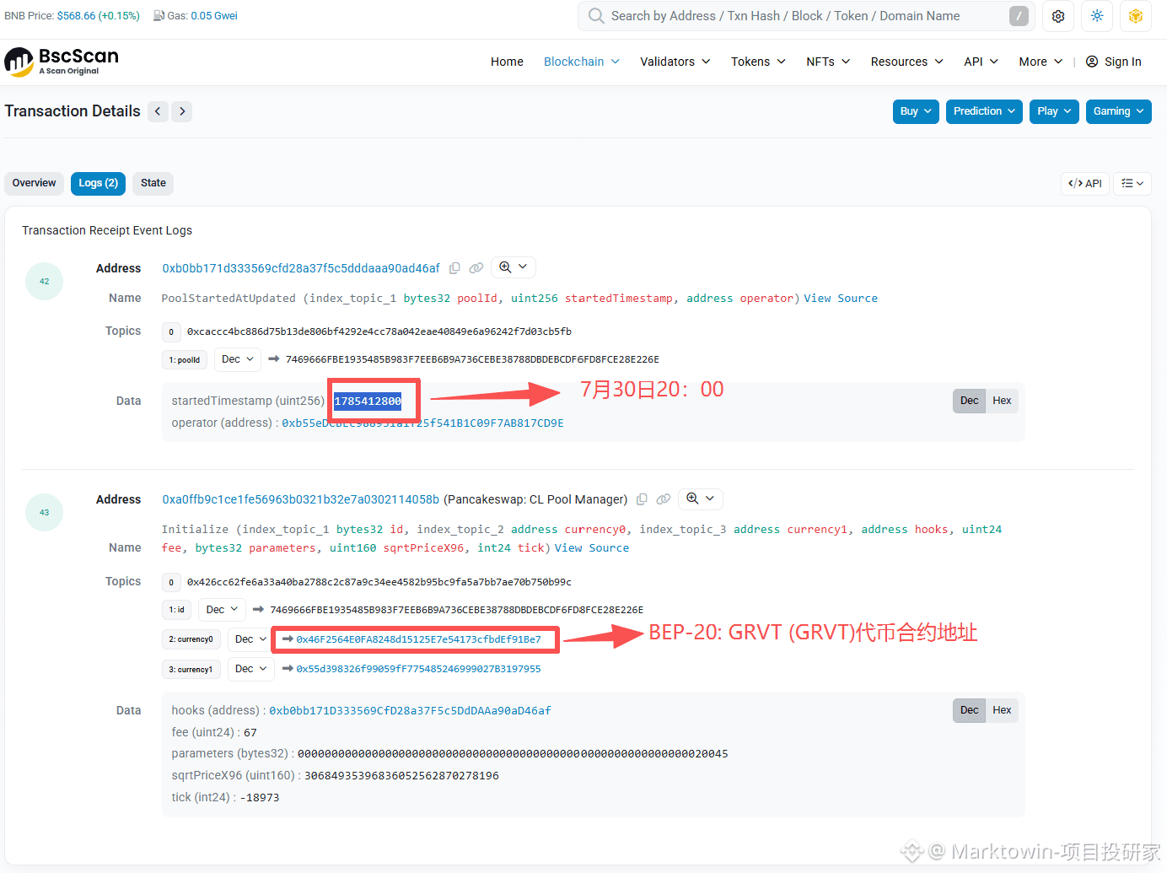The height and width of the screenshot is (873, 1167).
Task: Click the gas price 0.05 Gwei link
Action: [x=214, y=16]
